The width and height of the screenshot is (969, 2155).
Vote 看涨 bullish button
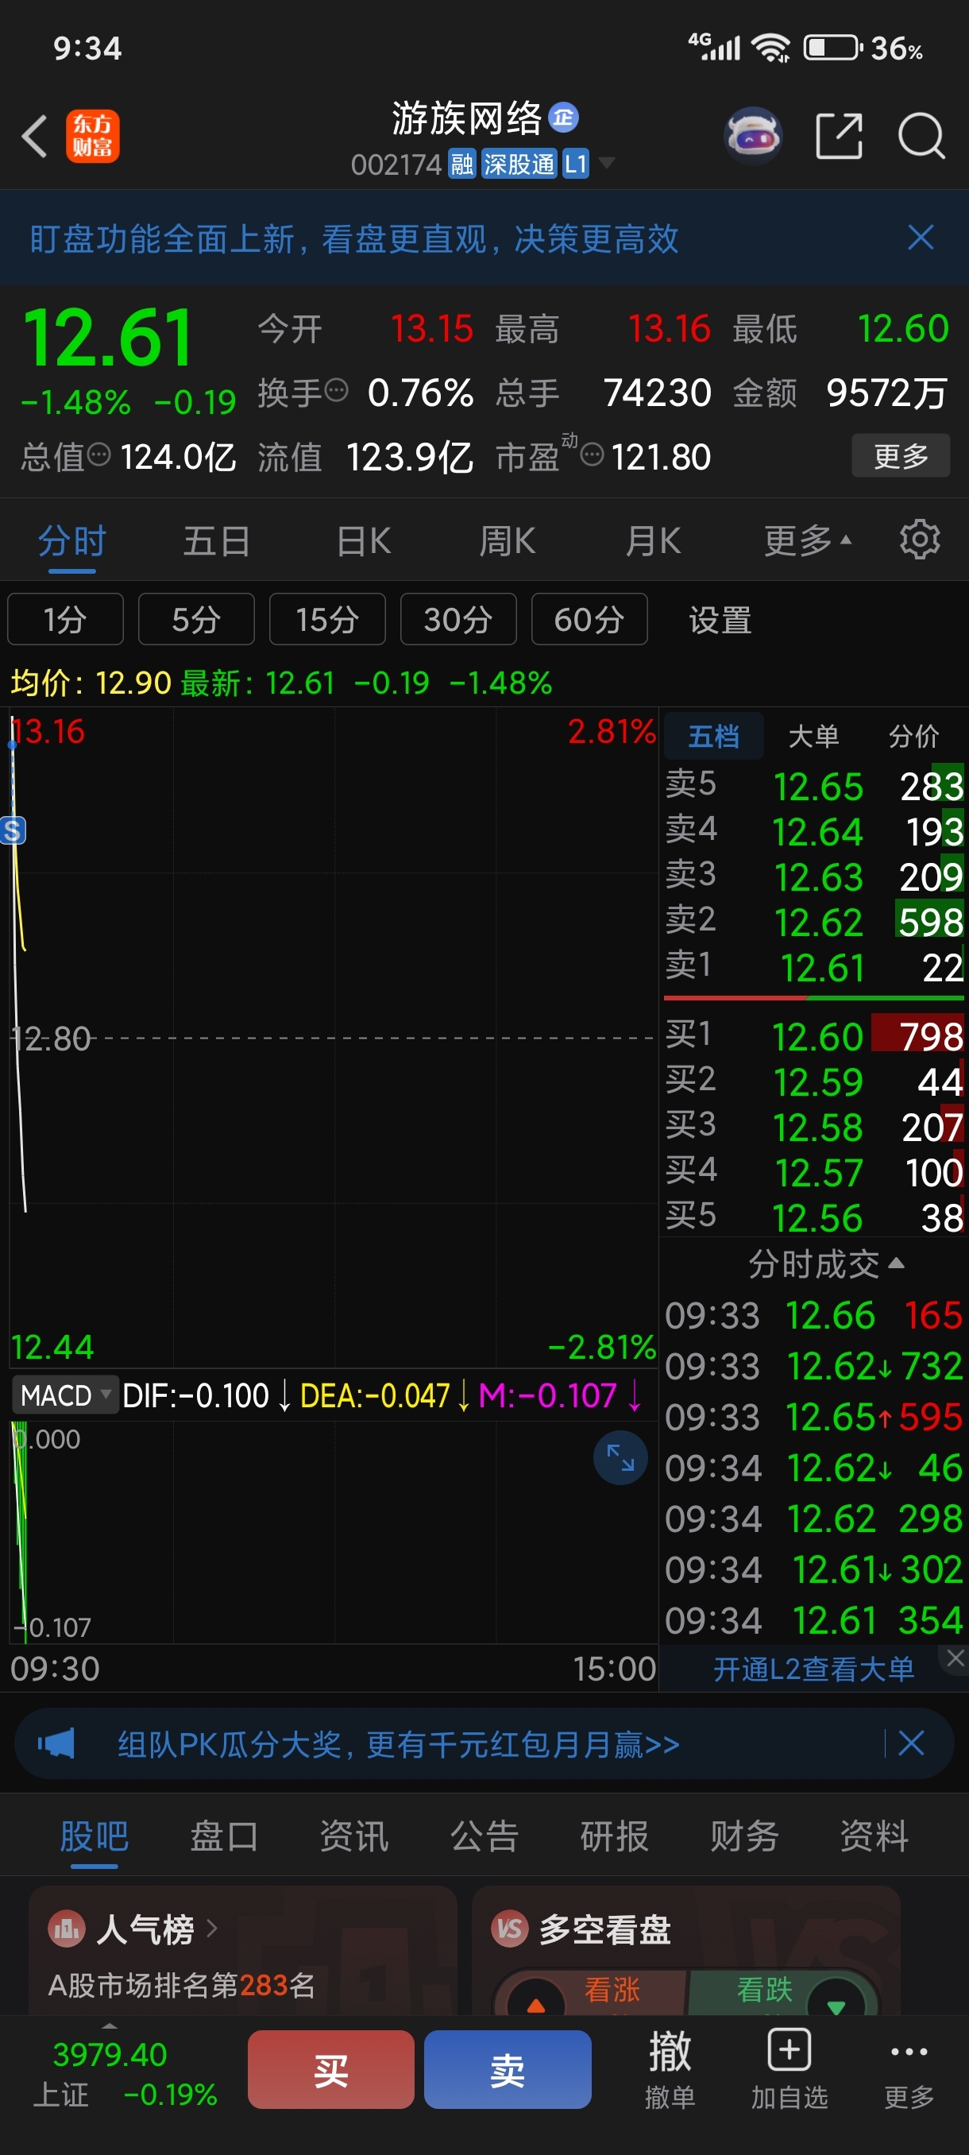tap(593, 1992)
